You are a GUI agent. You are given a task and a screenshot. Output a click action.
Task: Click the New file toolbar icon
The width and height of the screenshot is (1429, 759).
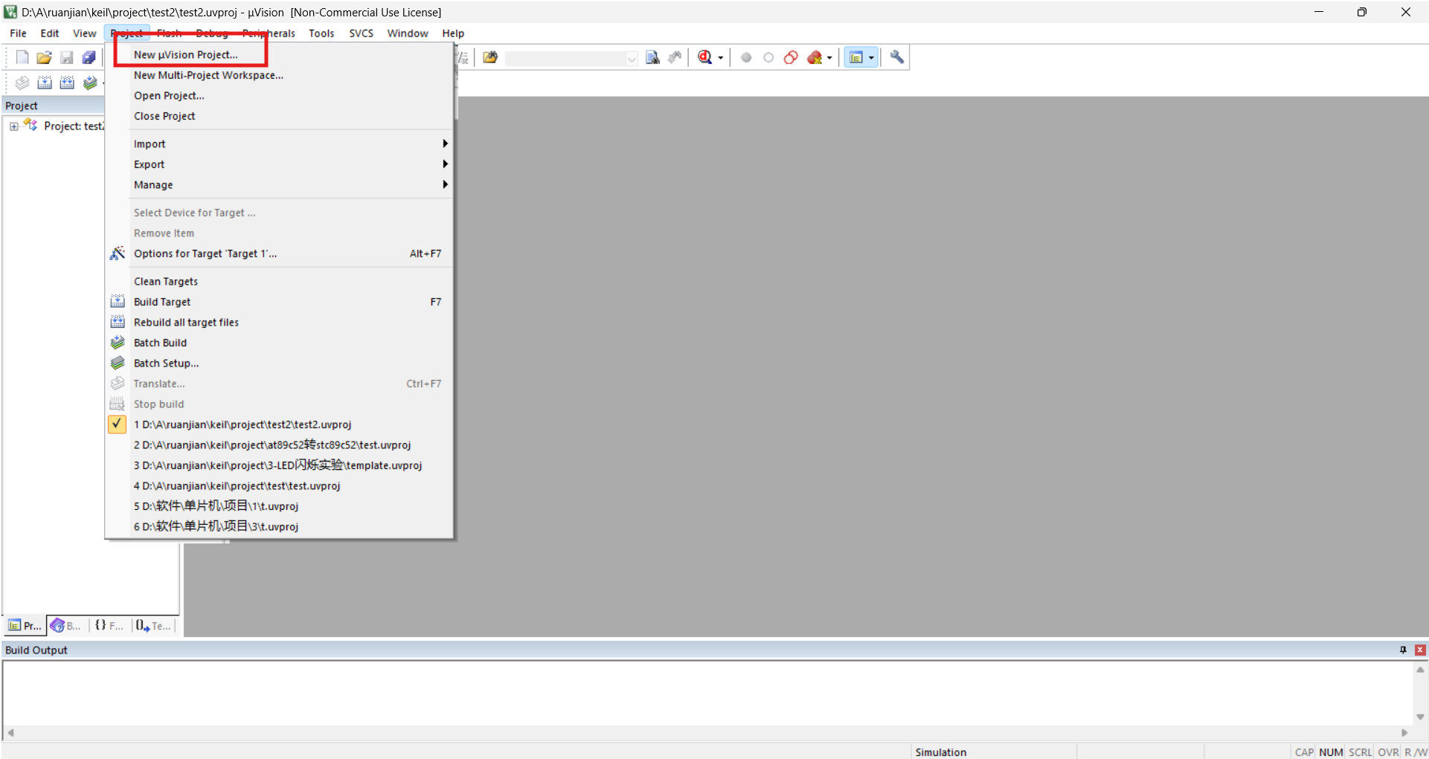point(22,57)
